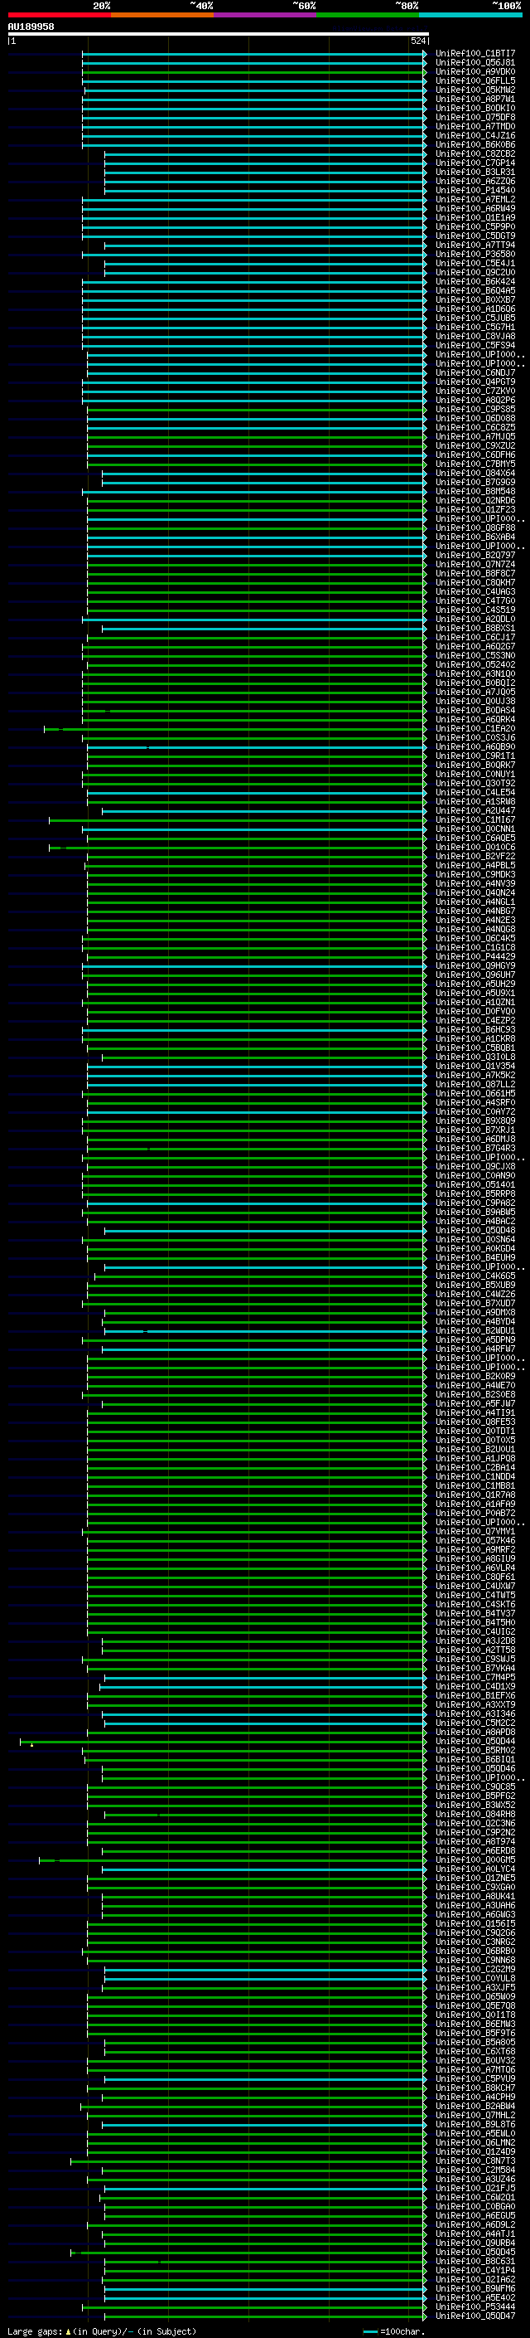
Task: Open entry UniRef100_Q1E1A9
Action: (475, 218)
